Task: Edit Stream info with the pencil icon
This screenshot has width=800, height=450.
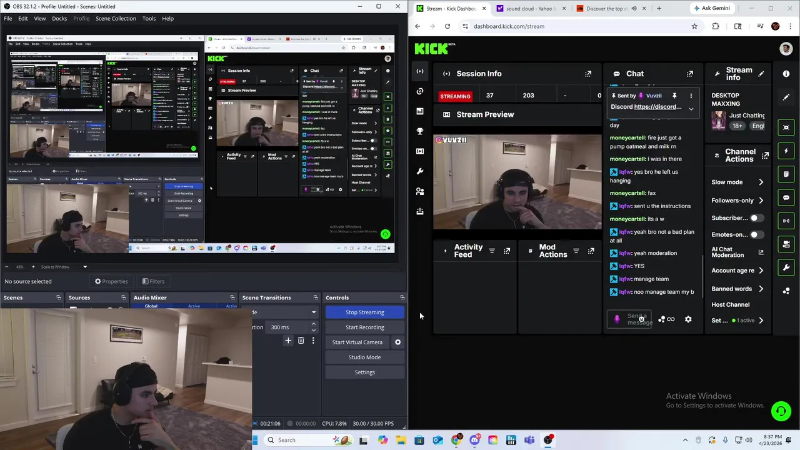Action: [x=761, y=74]
